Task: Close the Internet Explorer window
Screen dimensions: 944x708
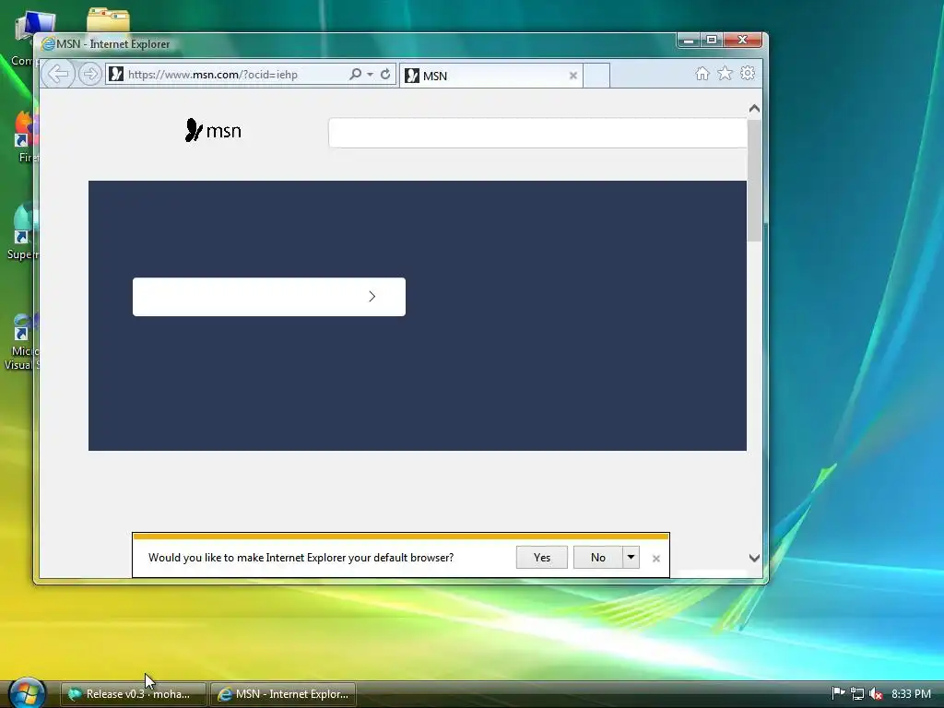Action: [x=742, y=40]
